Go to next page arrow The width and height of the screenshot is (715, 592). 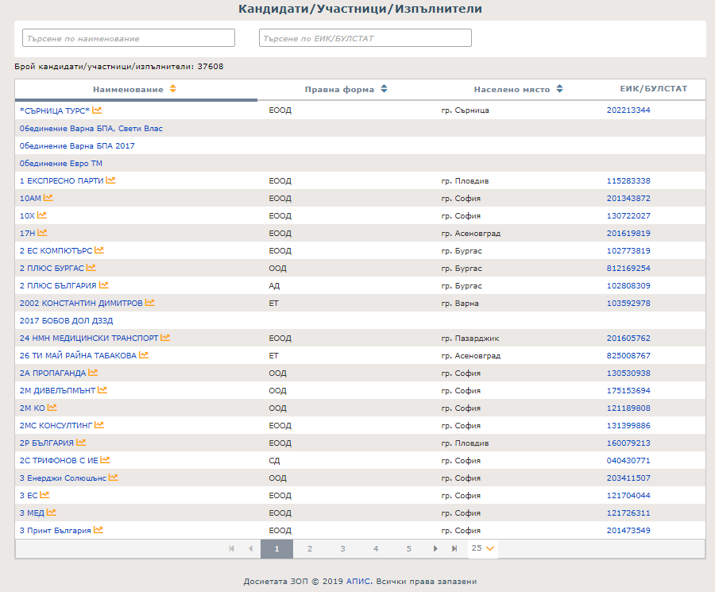click(435, 548)
